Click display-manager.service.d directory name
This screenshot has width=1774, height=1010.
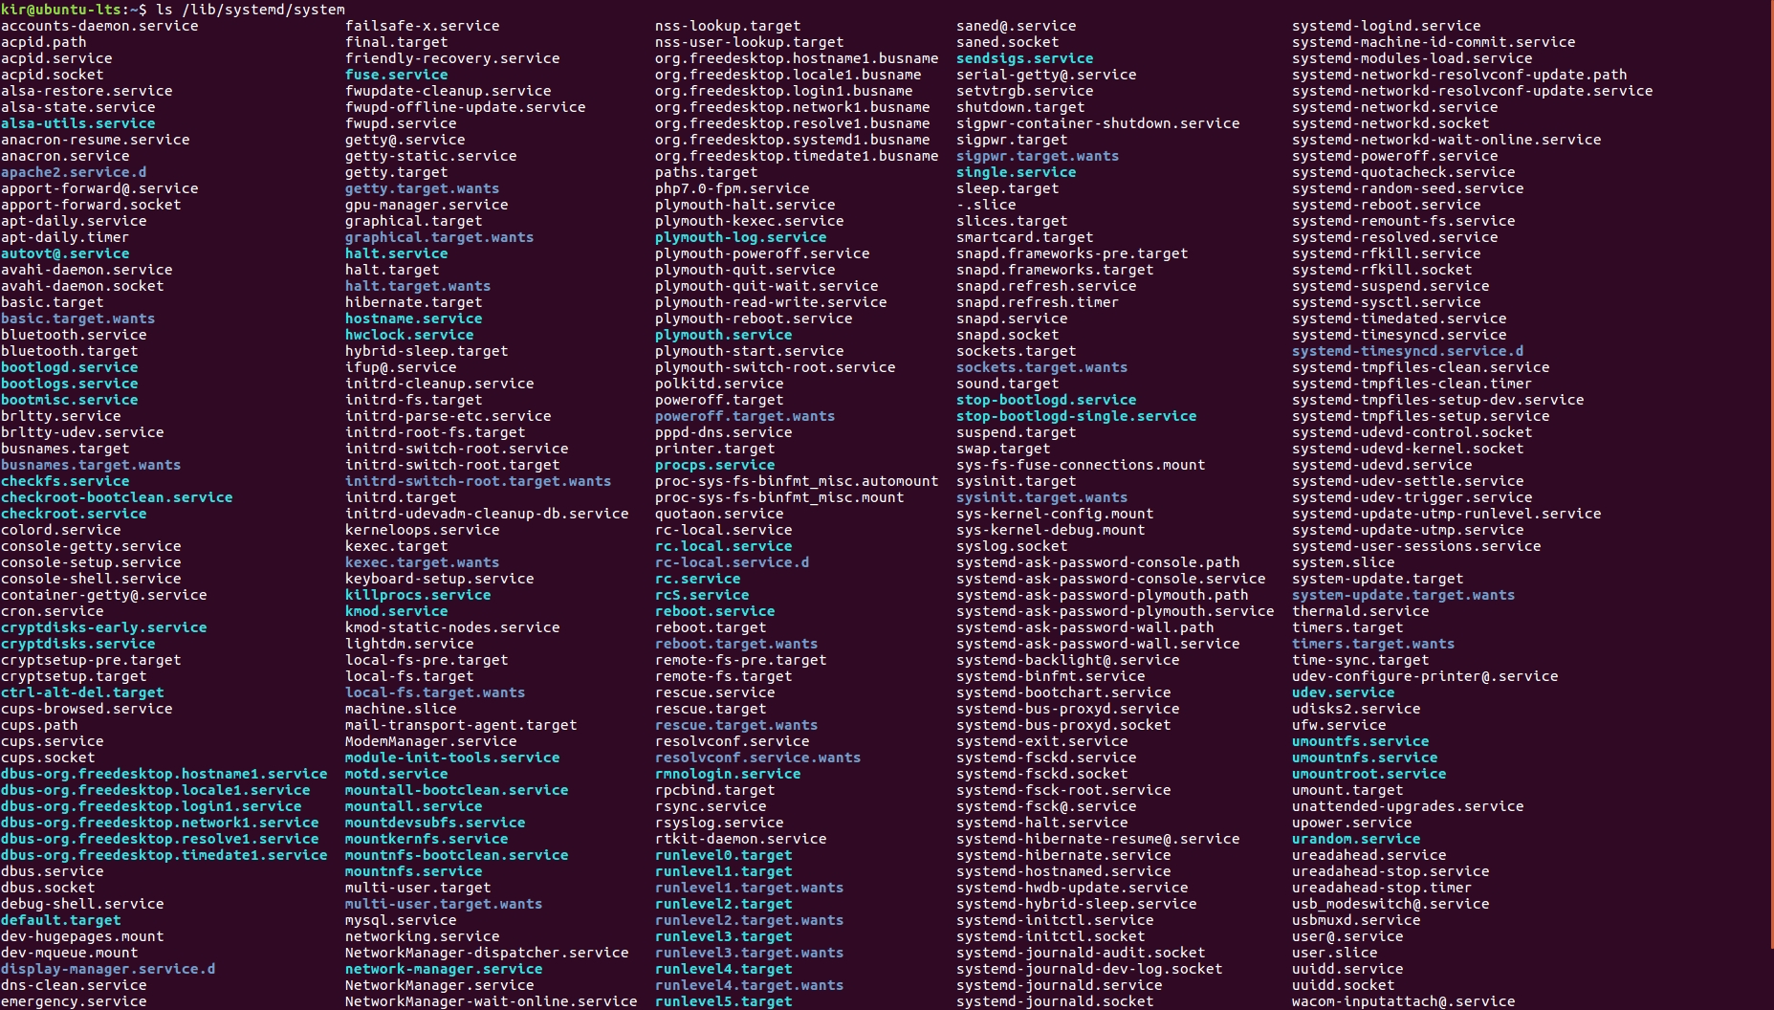[x=108, y=969]
